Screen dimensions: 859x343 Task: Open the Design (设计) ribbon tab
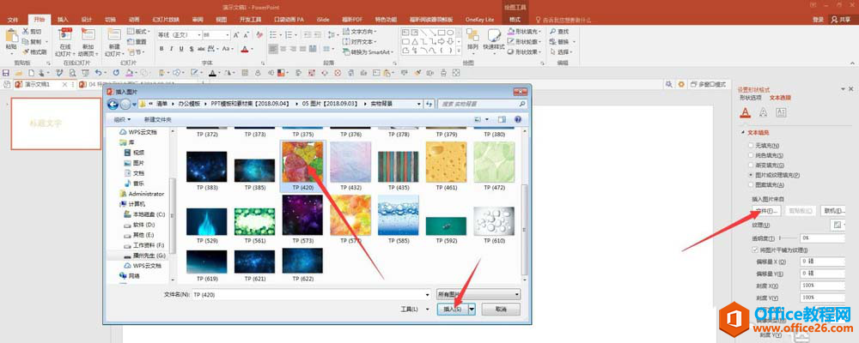pyautogui.click(x=87, y=19)
